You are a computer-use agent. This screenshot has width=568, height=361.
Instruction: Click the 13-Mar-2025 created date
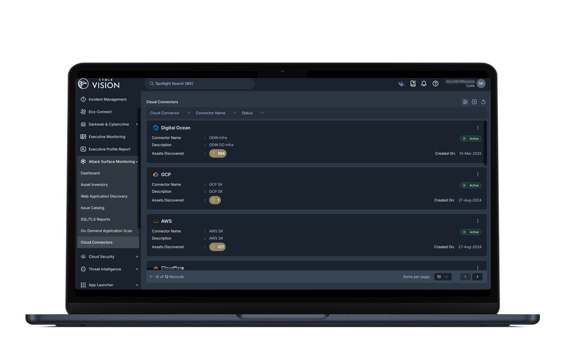tap(470, 154)
